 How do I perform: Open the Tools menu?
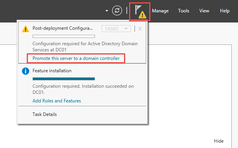pyautogui.click(x=184, y=11)
